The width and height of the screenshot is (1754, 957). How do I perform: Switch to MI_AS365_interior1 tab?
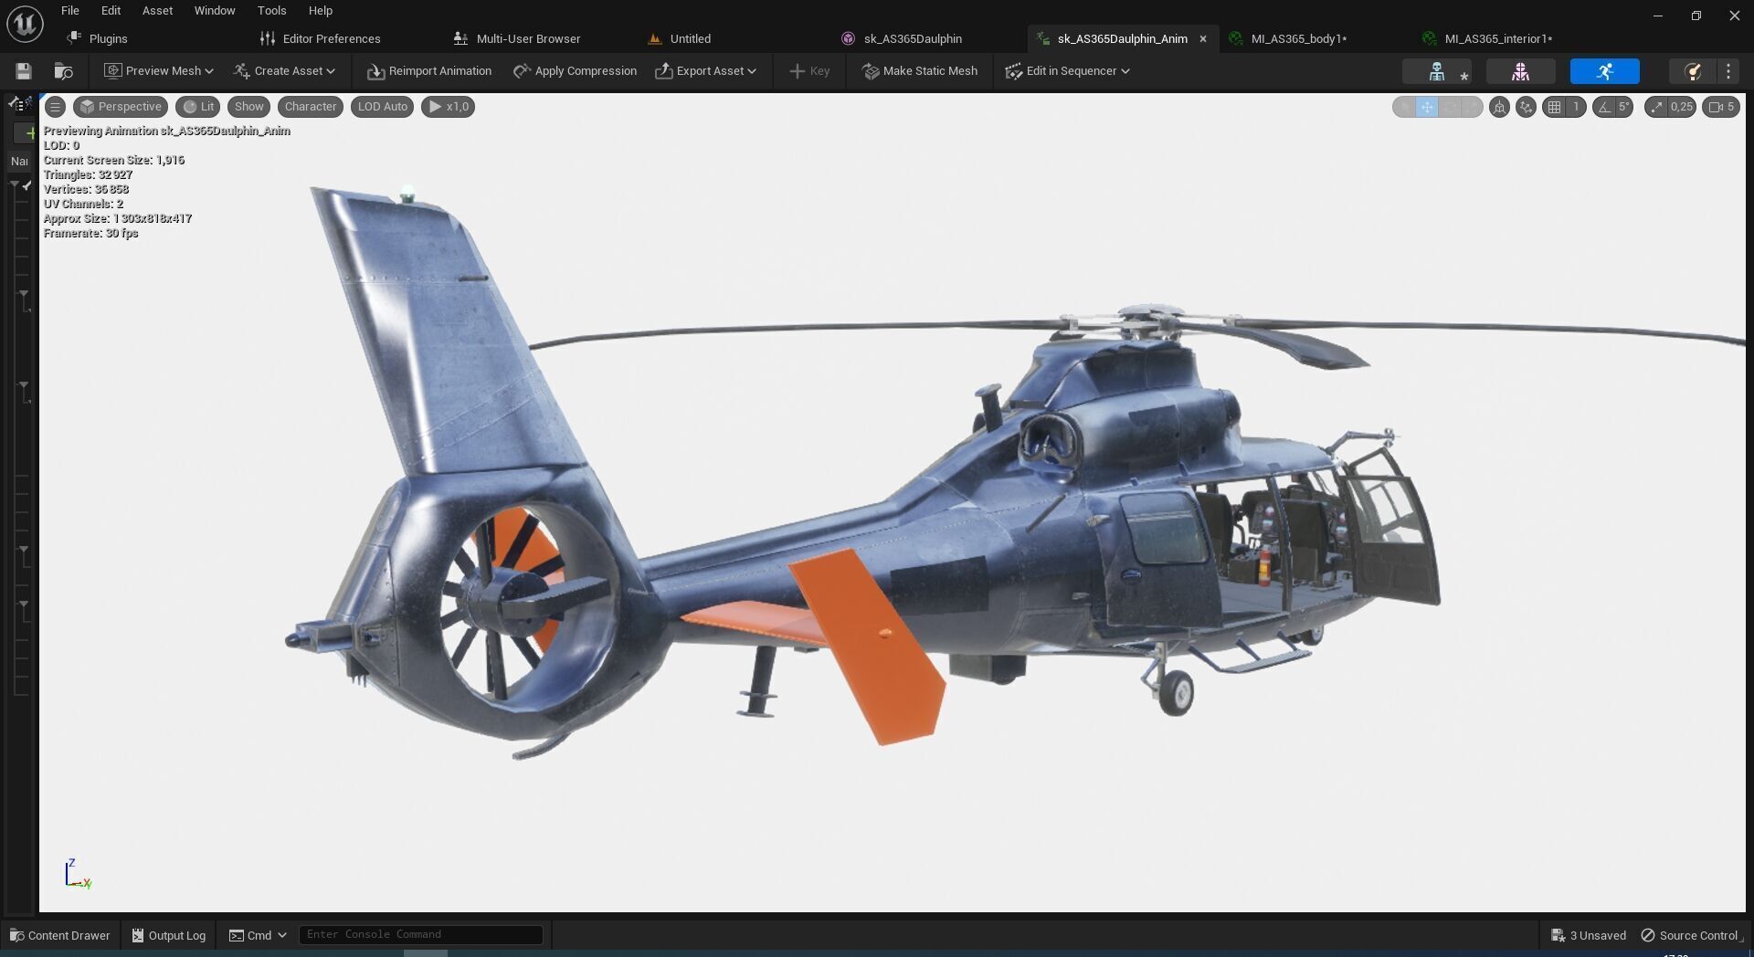point(1487,38)
